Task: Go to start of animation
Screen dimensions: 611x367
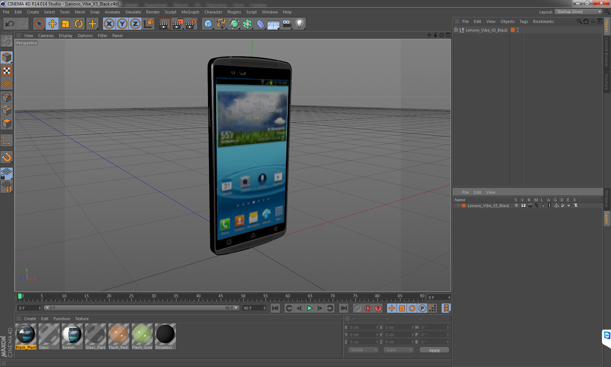Action: tap(275, 308)
